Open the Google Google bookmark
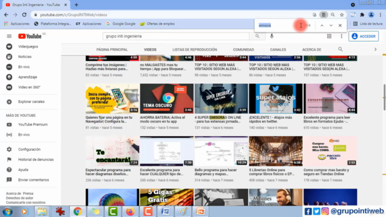 pos(121,24)
